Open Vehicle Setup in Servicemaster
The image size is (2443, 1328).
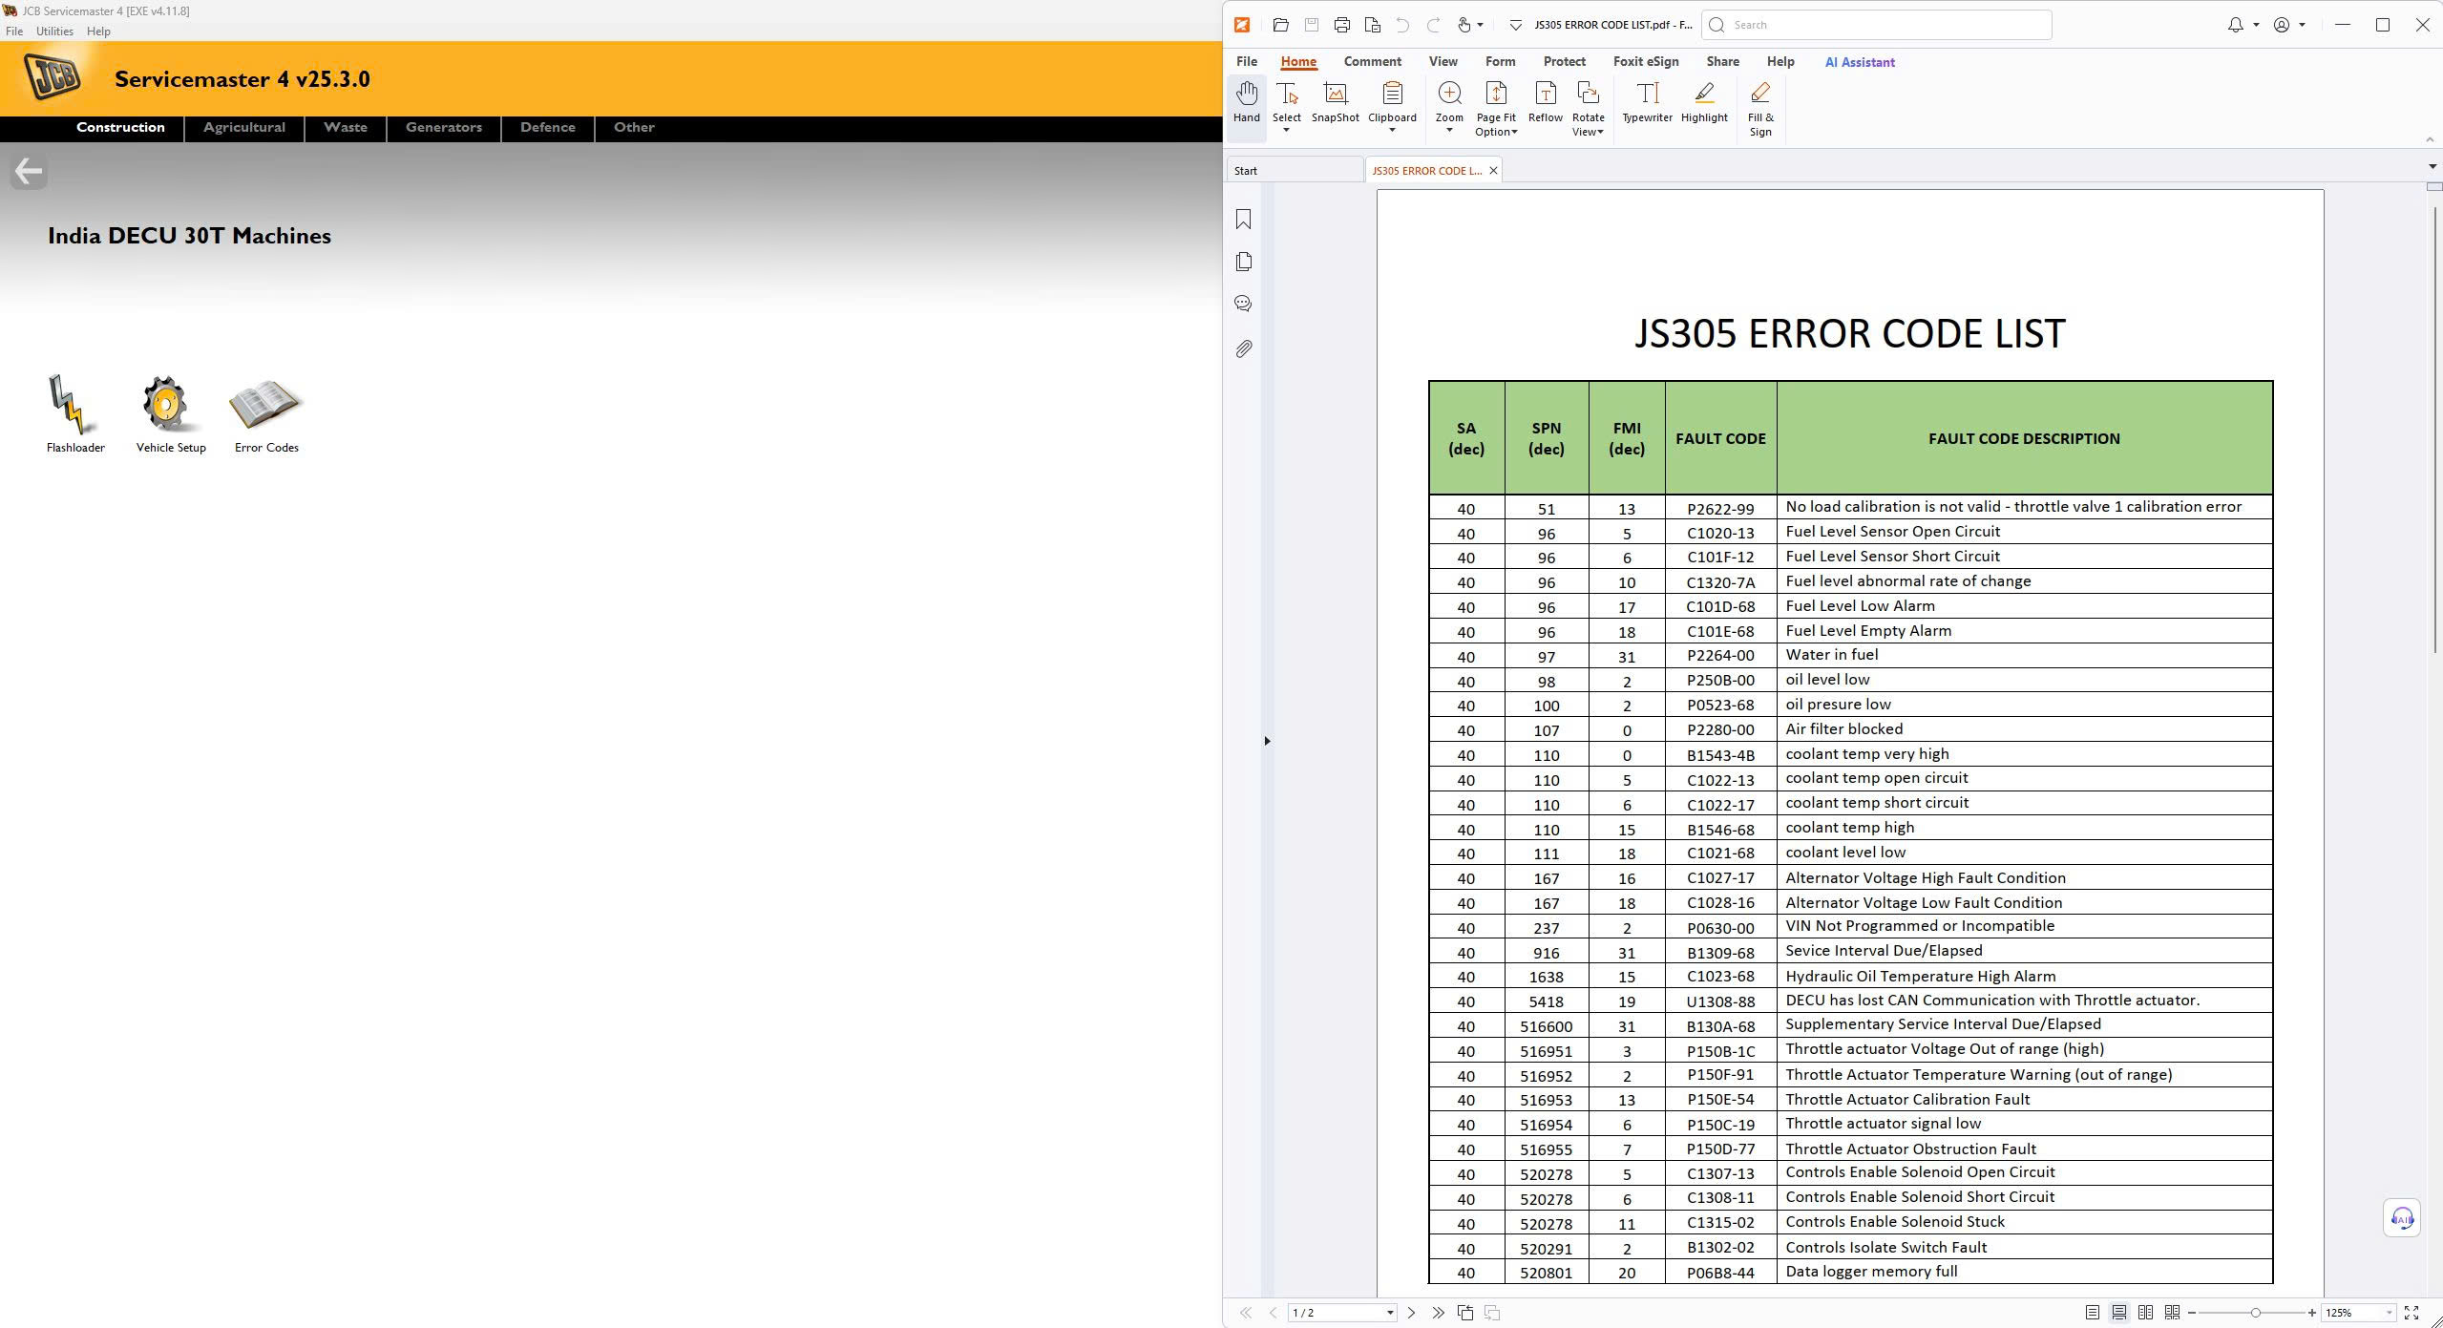coord(171,412)
